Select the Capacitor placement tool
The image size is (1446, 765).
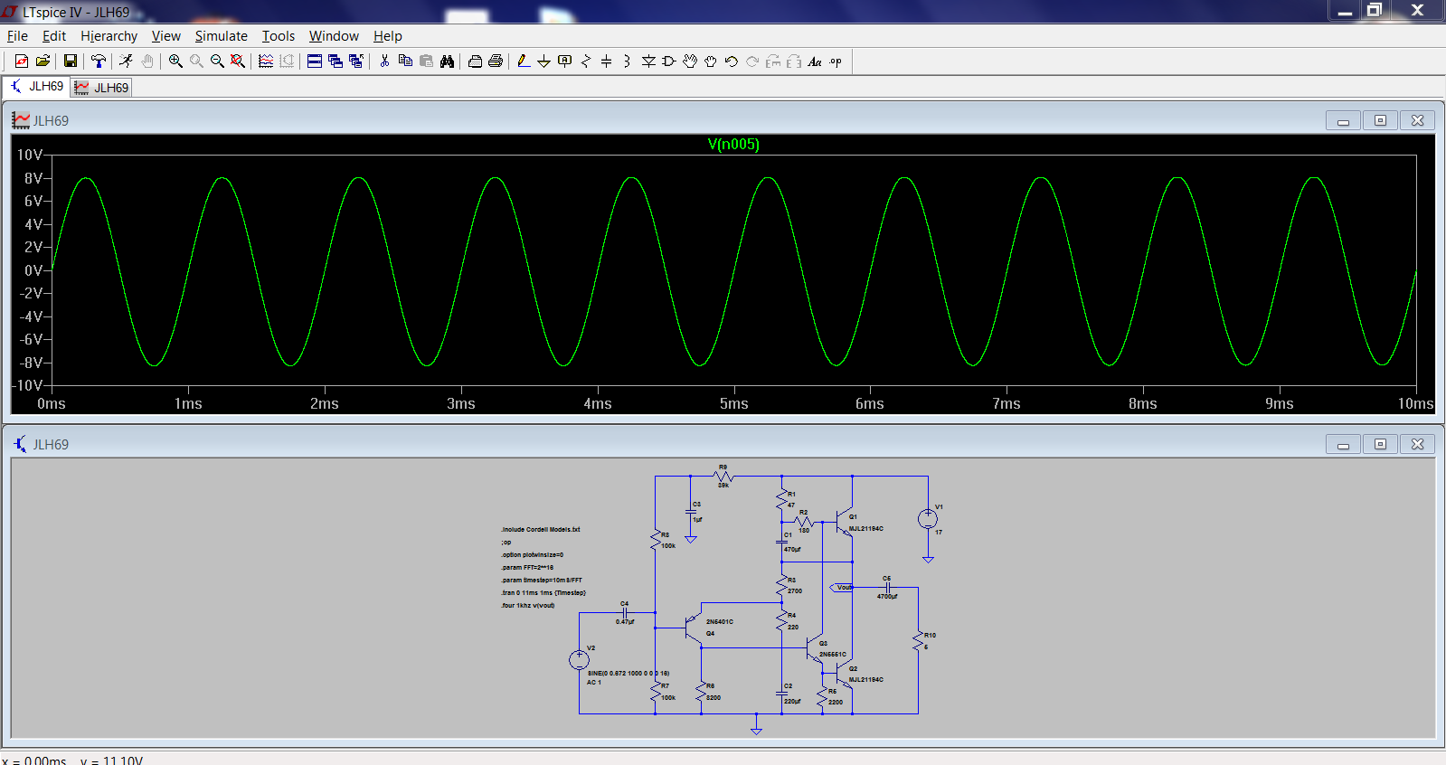pyautogui.click(x=607, y=61)
